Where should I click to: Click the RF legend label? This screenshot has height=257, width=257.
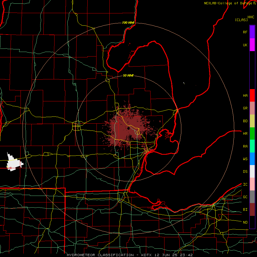point(245,32)
